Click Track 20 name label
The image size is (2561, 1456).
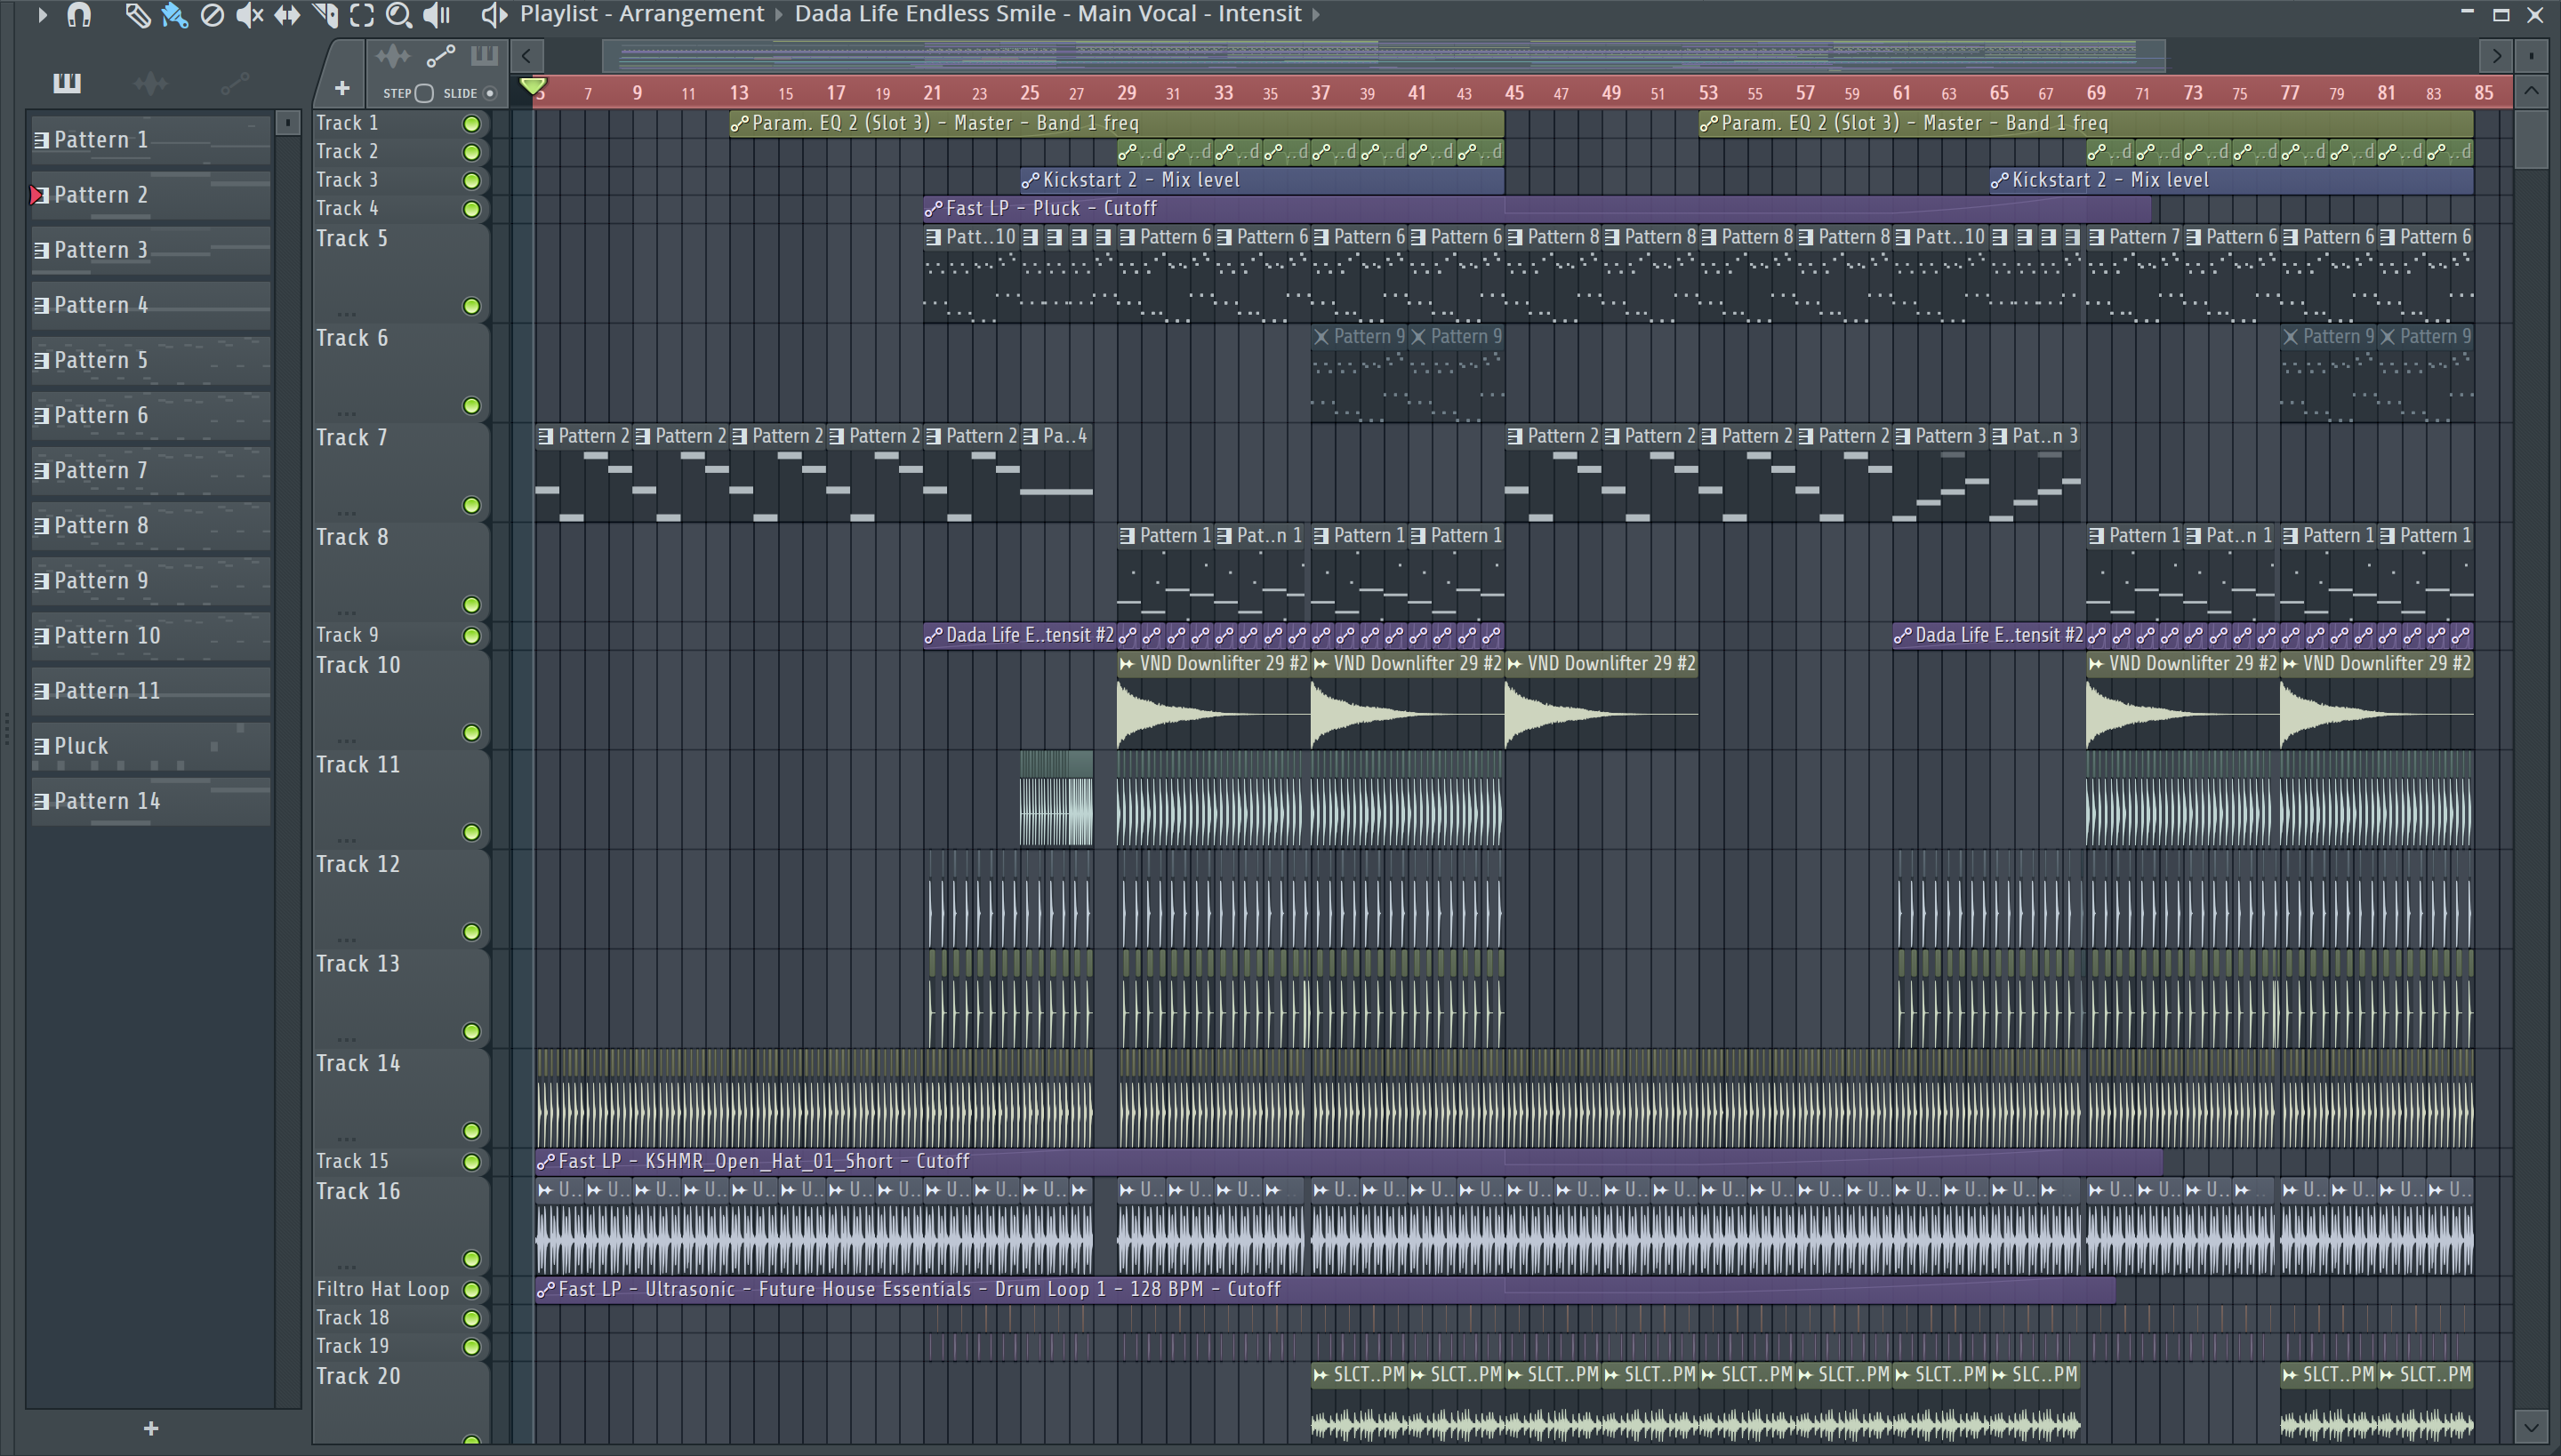tap(358, 1377)
